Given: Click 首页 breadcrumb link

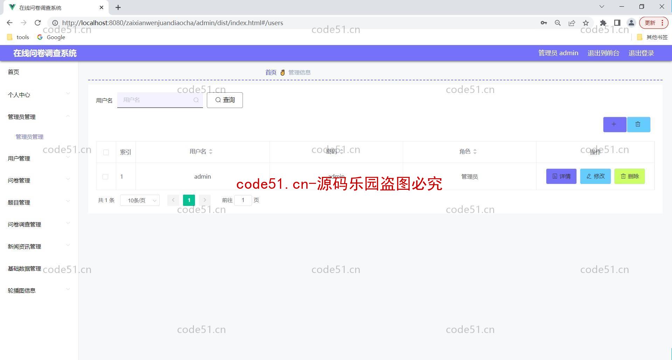Looking at the screenshot, I should tap(271, 72).
